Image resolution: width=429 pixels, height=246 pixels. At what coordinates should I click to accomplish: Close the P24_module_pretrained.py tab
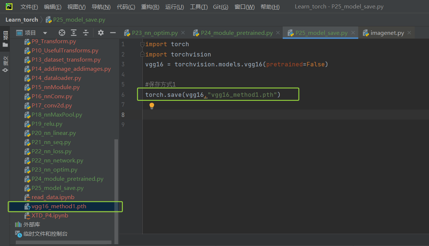[x=278, y=33]
